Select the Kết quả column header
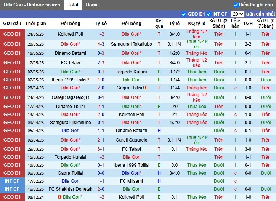This screenshot has width=276, height=201. [x=159, y=23]
